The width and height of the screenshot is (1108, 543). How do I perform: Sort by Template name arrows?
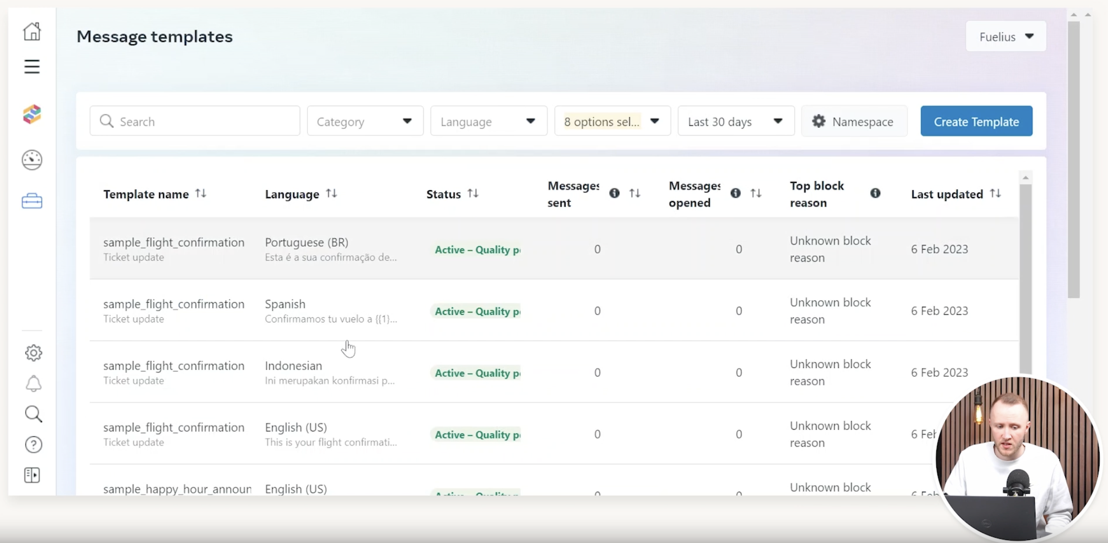pyautogui.click(x=200, y=193)
